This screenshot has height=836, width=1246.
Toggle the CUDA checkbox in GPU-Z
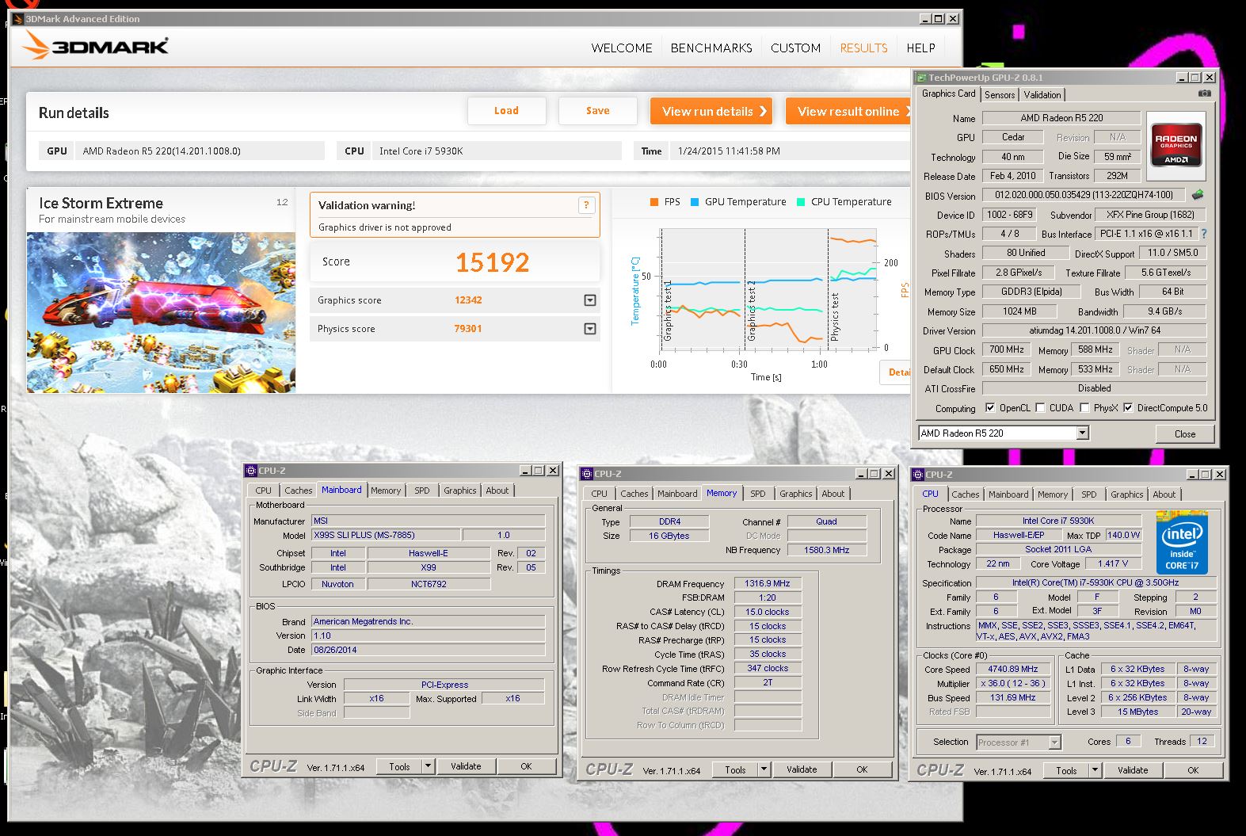[1040, 408]
